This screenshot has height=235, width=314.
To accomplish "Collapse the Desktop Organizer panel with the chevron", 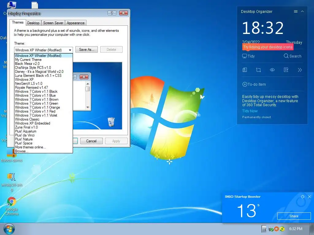I will tap(302, 12).
